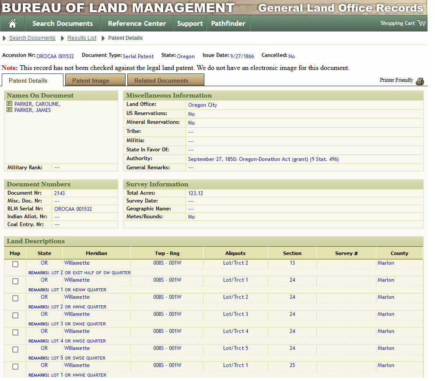
Task: Click the remark LOT 4 OR NWSE QUARTER
Action: 78,341
